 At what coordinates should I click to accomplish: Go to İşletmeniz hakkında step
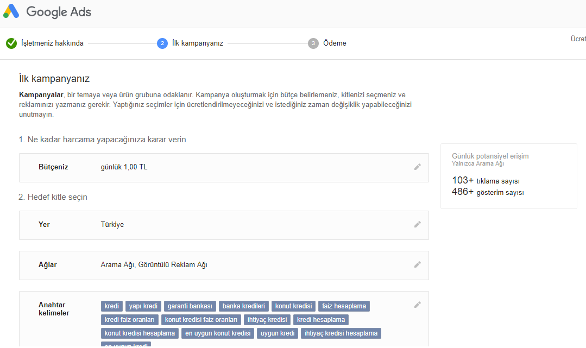[52, 43]
